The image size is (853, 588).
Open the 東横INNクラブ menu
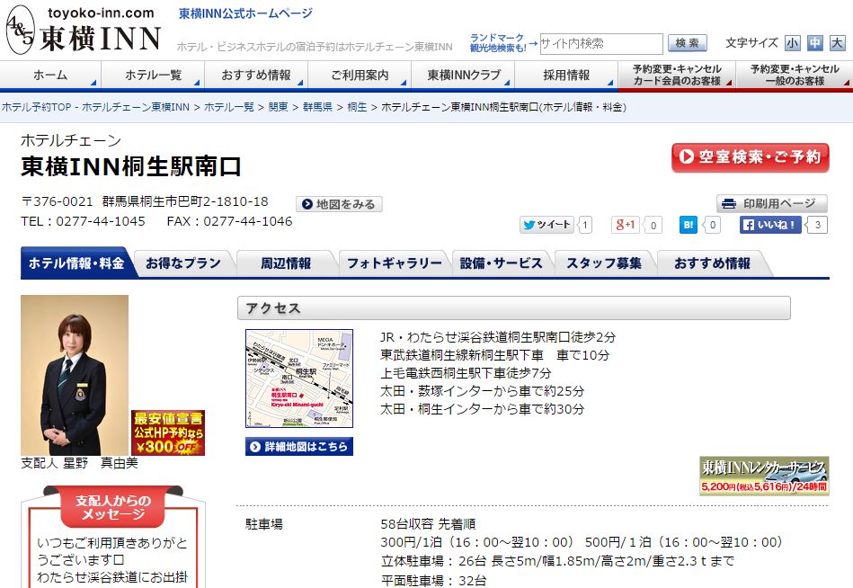463,75
